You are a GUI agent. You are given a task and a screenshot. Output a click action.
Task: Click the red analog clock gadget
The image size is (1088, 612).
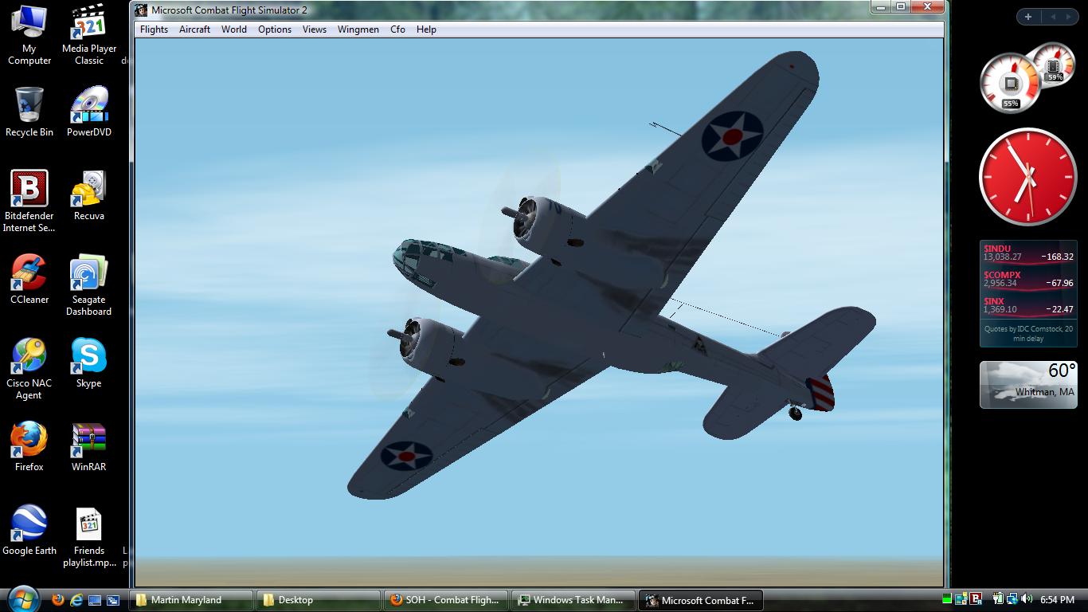[x=1027, y=177]
